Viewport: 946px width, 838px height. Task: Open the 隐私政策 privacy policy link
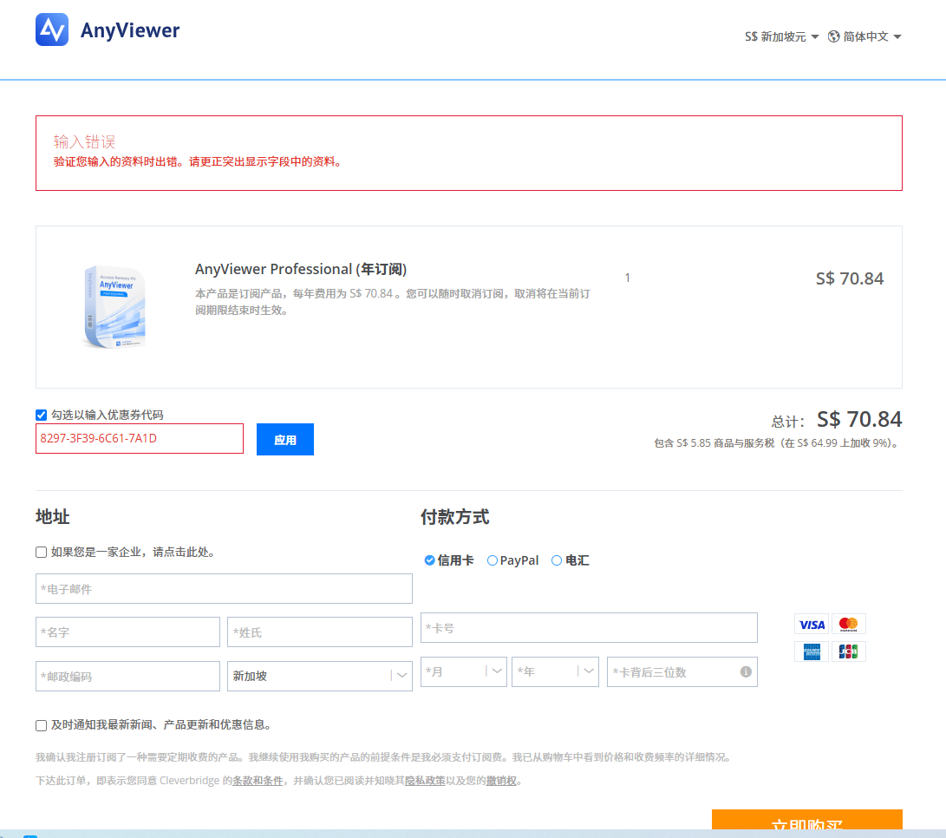click(425, 781)
